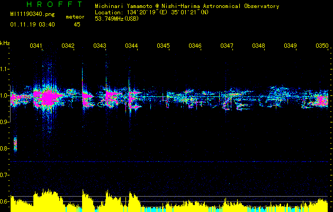This screenshot has height=212, width=333.
Task: Click the 0342 time marker
Action: click(68, 46)
